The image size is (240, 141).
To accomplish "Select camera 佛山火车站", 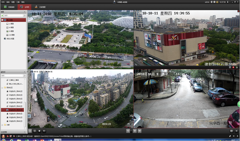I will click(x=15, y=84).
